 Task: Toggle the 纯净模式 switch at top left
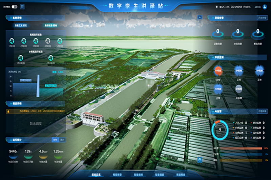pyautogui.click(x=15, y=6)
